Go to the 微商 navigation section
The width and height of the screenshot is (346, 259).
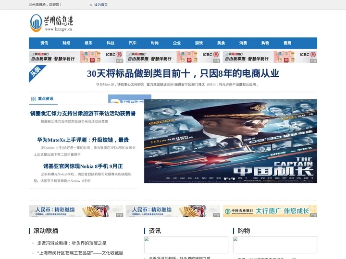(287, 43)
